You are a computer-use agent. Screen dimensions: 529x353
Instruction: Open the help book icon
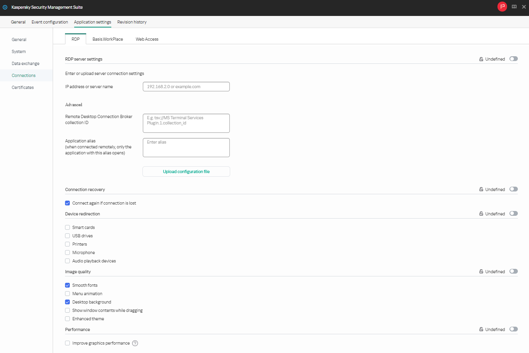pyautogui.click(x=514, y=7)
